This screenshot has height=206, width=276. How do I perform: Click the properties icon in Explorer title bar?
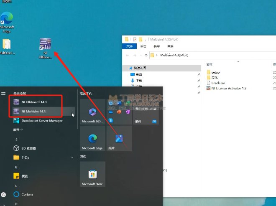[135, 39]
